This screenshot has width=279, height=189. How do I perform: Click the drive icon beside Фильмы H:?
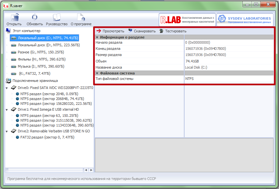pos(14,59)
